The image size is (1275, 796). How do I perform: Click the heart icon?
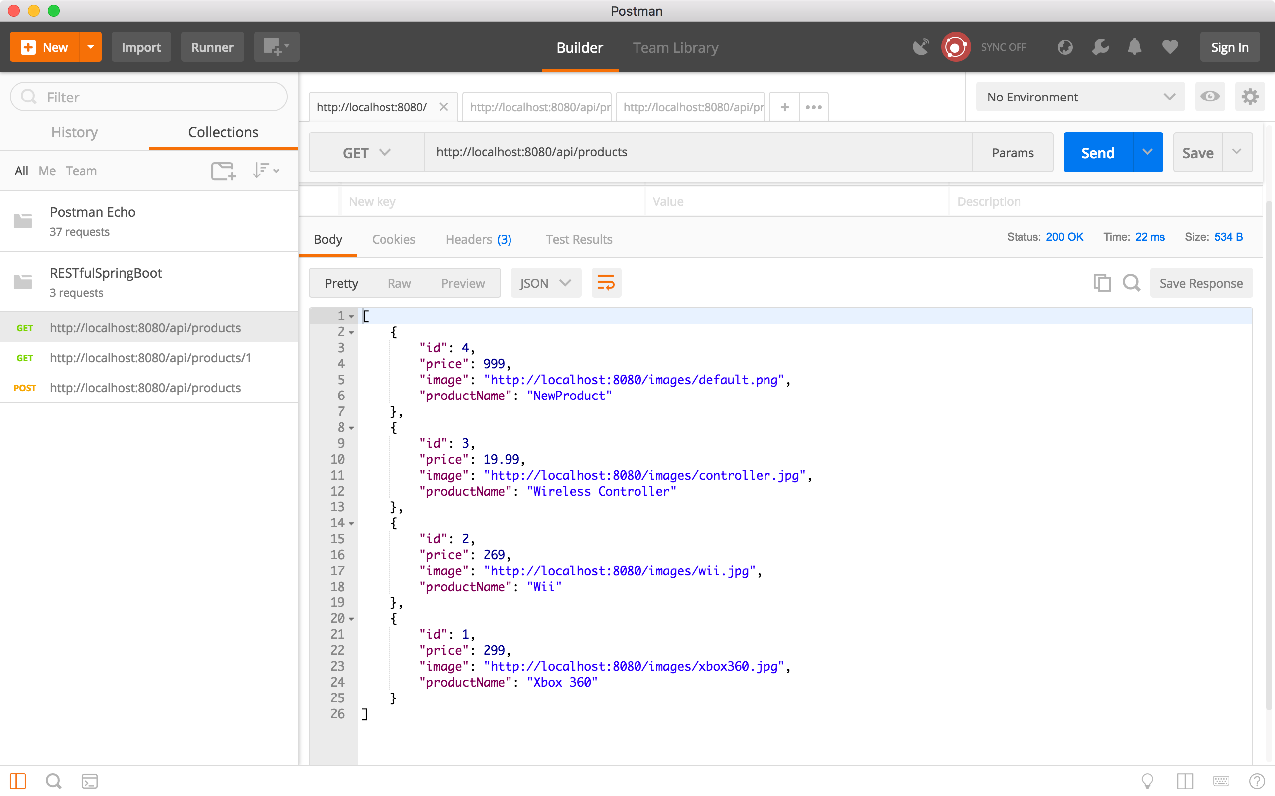click(1170, 47)
